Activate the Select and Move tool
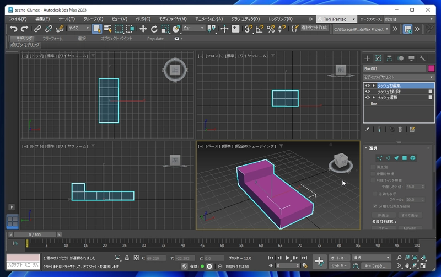The width and height of the screenshot is (441, 277). [143, 29]
